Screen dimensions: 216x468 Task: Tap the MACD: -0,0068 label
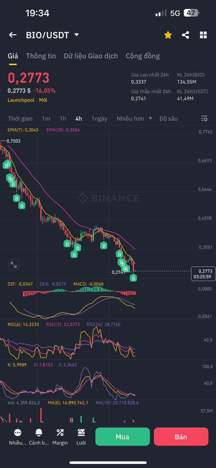[x=88, y=284]
